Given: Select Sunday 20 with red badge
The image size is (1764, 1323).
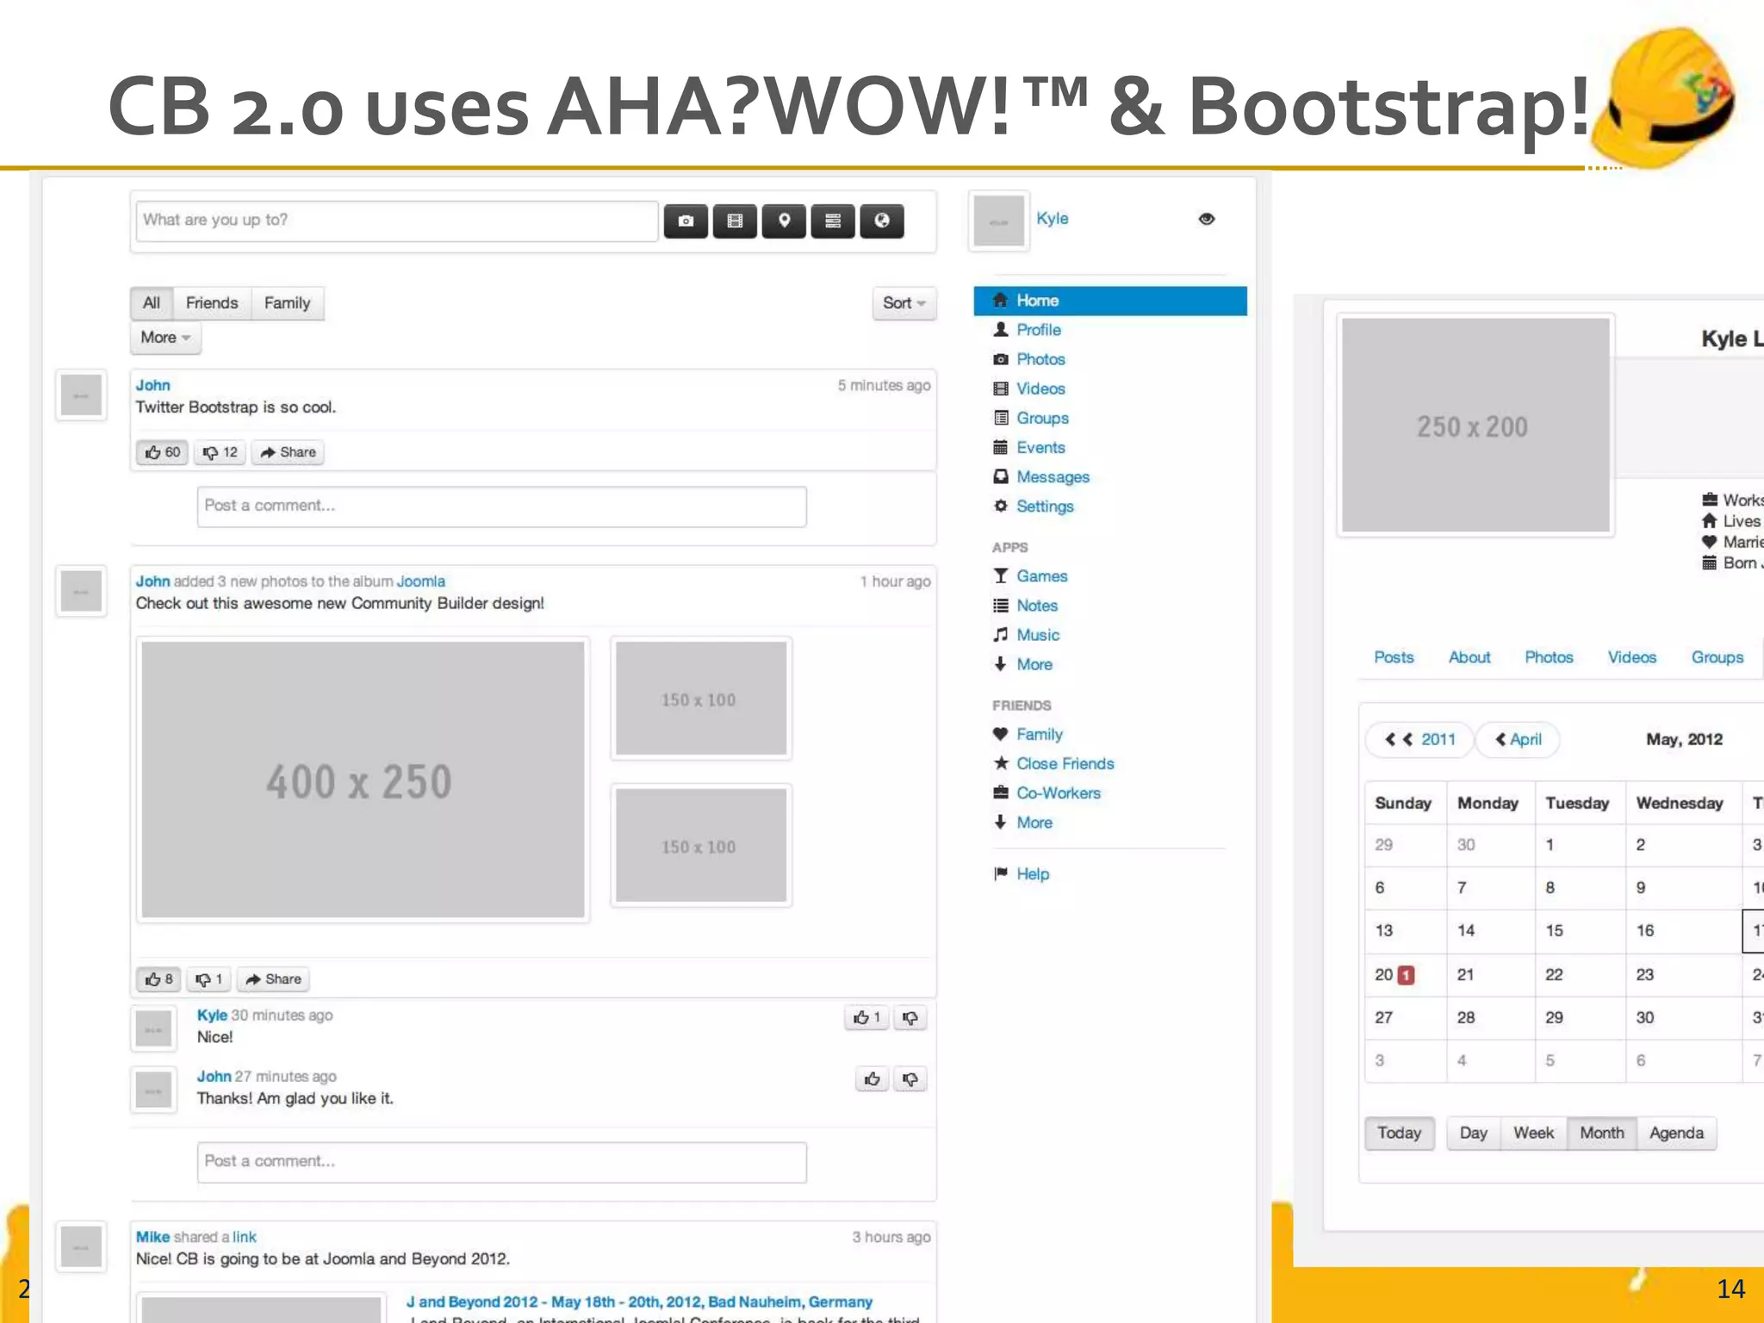Looking at the screenshot, I should 1405,975.
